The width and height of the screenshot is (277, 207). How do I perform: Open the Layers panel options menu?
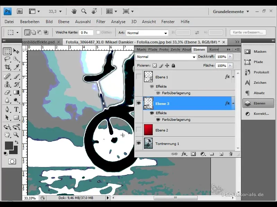(237, 50)
